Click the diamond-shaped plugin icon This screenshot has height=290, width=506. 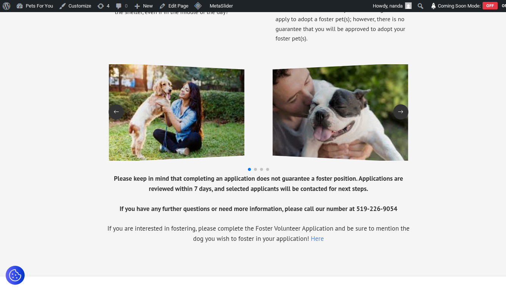click(x=198, y=6)
